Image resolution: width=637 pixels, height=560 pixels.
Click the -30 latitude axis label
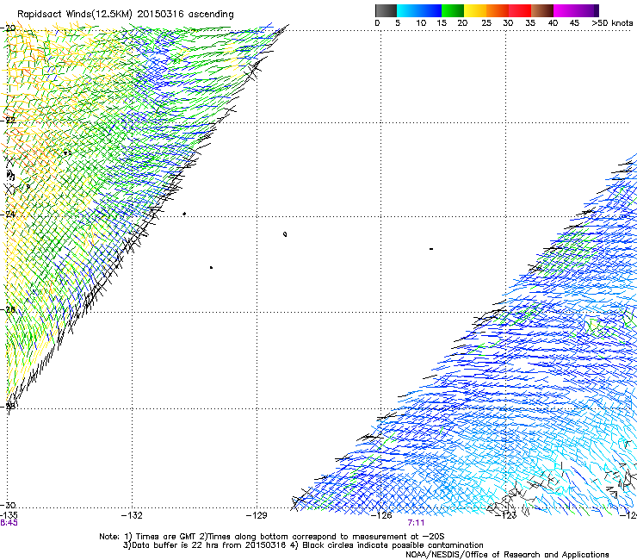coord(9,506)
